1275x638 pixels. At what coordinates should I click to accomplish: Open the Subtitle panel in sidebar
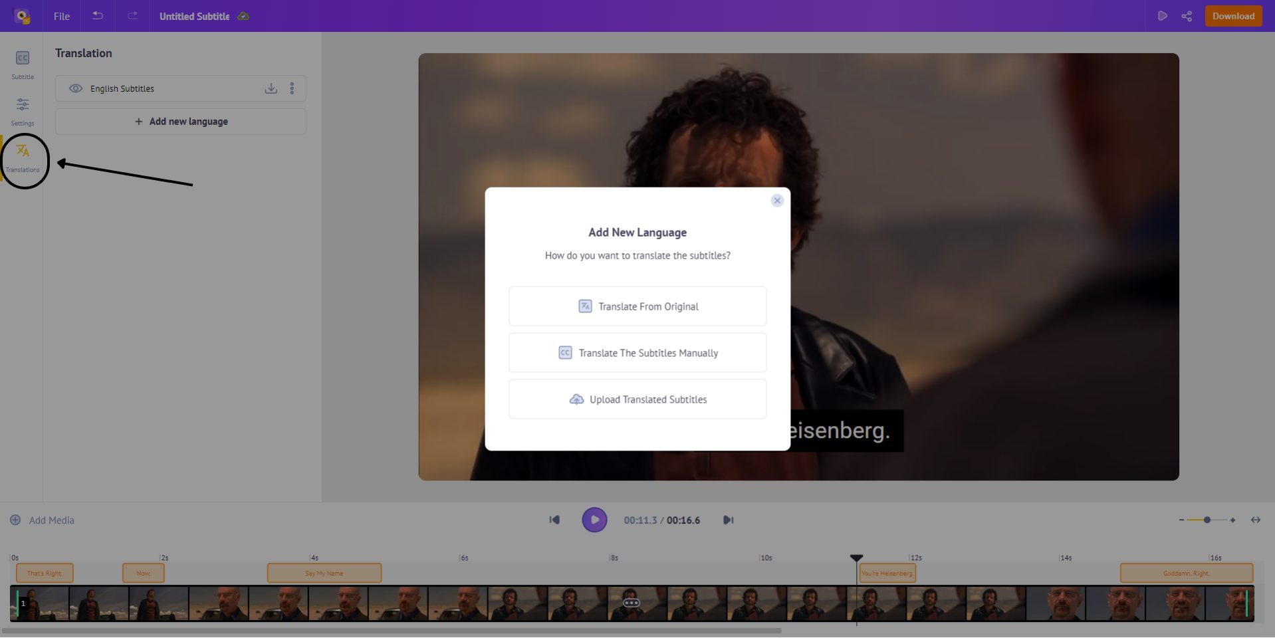(x=23, y=64)
